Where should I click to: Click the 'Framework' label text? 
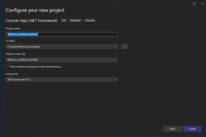coord(12,74)
